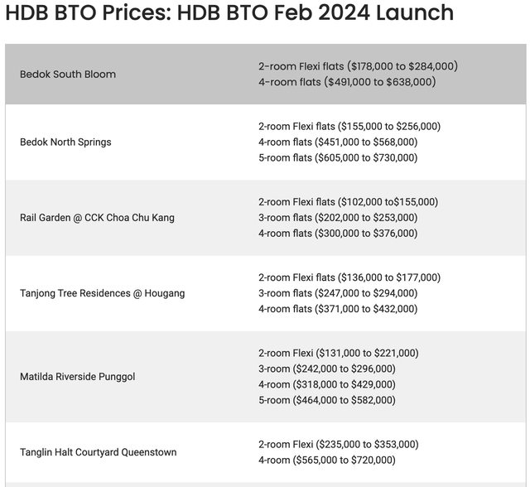Click the 2-room Flexi $102,000 to $155,000 line
Viewport: 530px width, 487px height.
click(x=348, y=202)
